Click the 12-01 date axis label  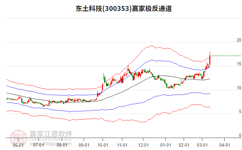point(143,145)
